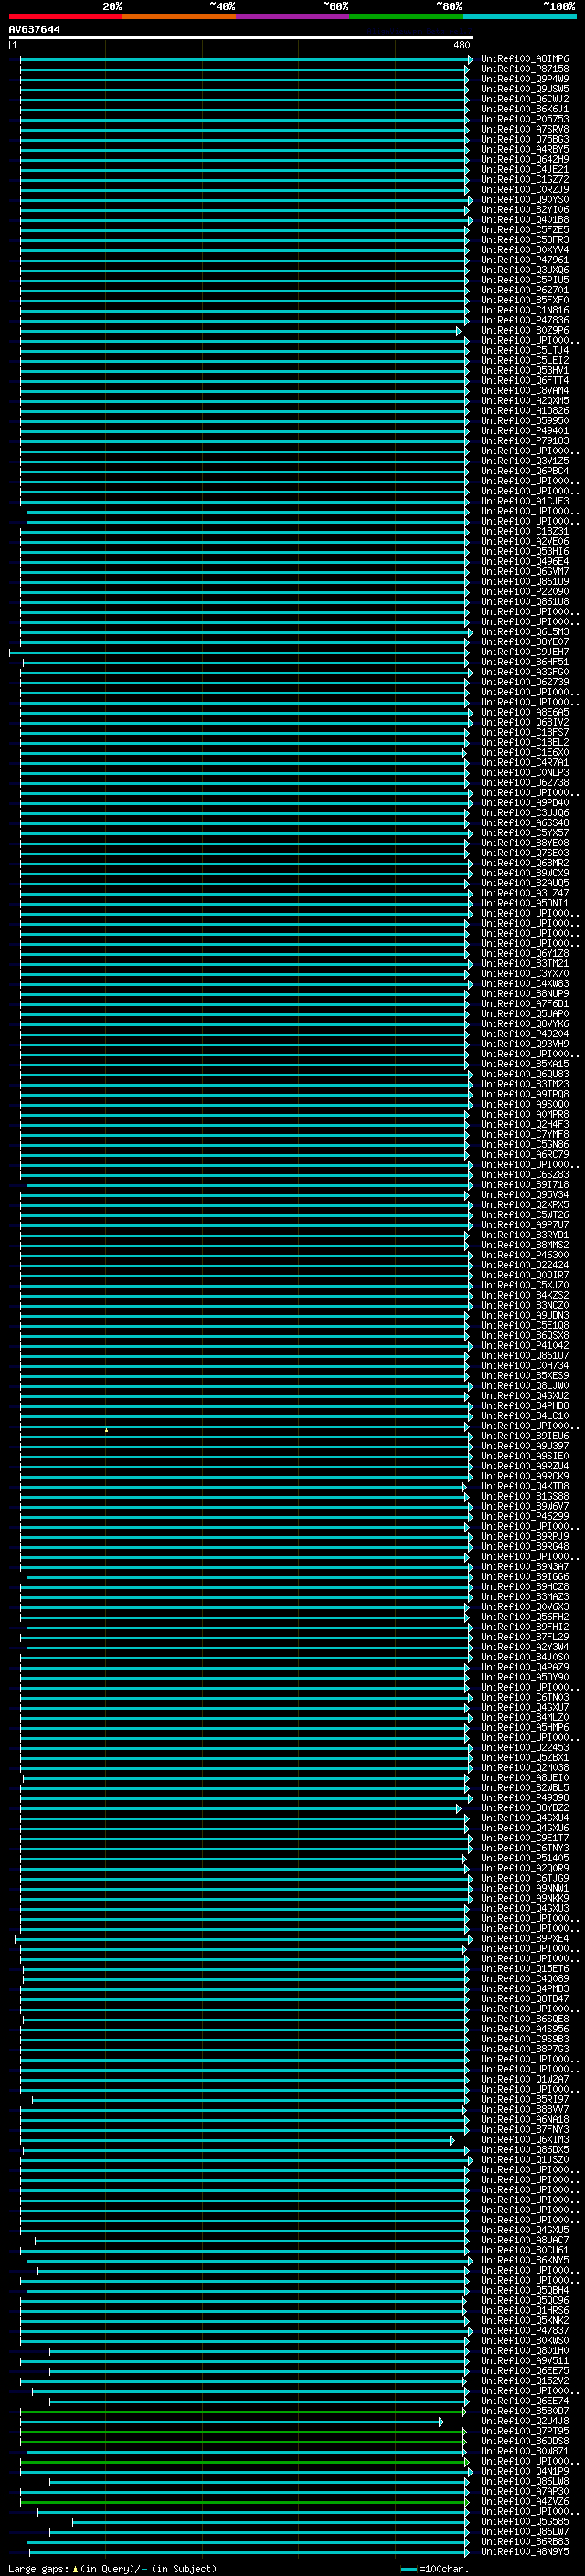585x2576 pixels.
Task: Select the AV637644 query sequence label
Action: (34, 30)
